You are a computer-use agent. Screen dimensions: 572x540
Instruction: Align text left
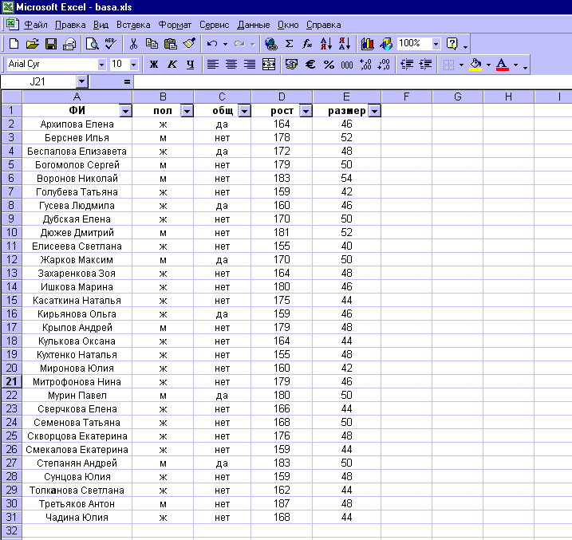point(213,65)
